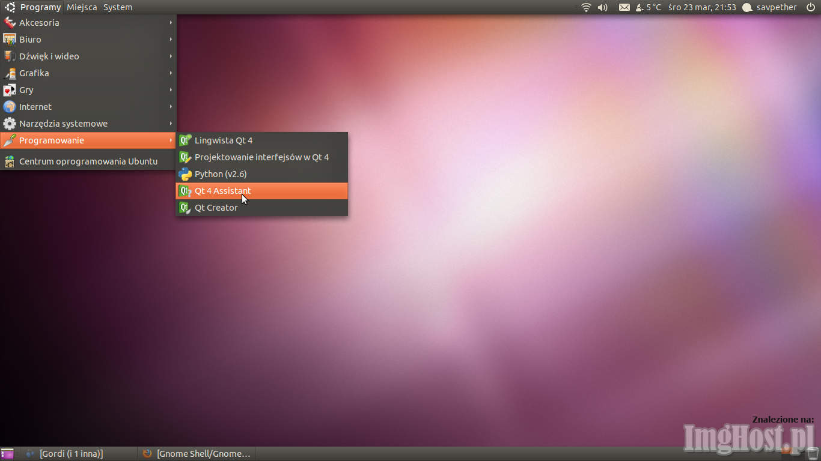Image resolution: width=821 pixels, height=461 pixels.
Task: Click the show desktop icon in bottom panel
Action: click(7, 454)
